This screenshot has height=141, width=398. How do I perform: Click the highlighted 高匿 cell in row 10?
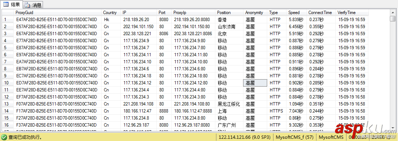coord(255,83)
